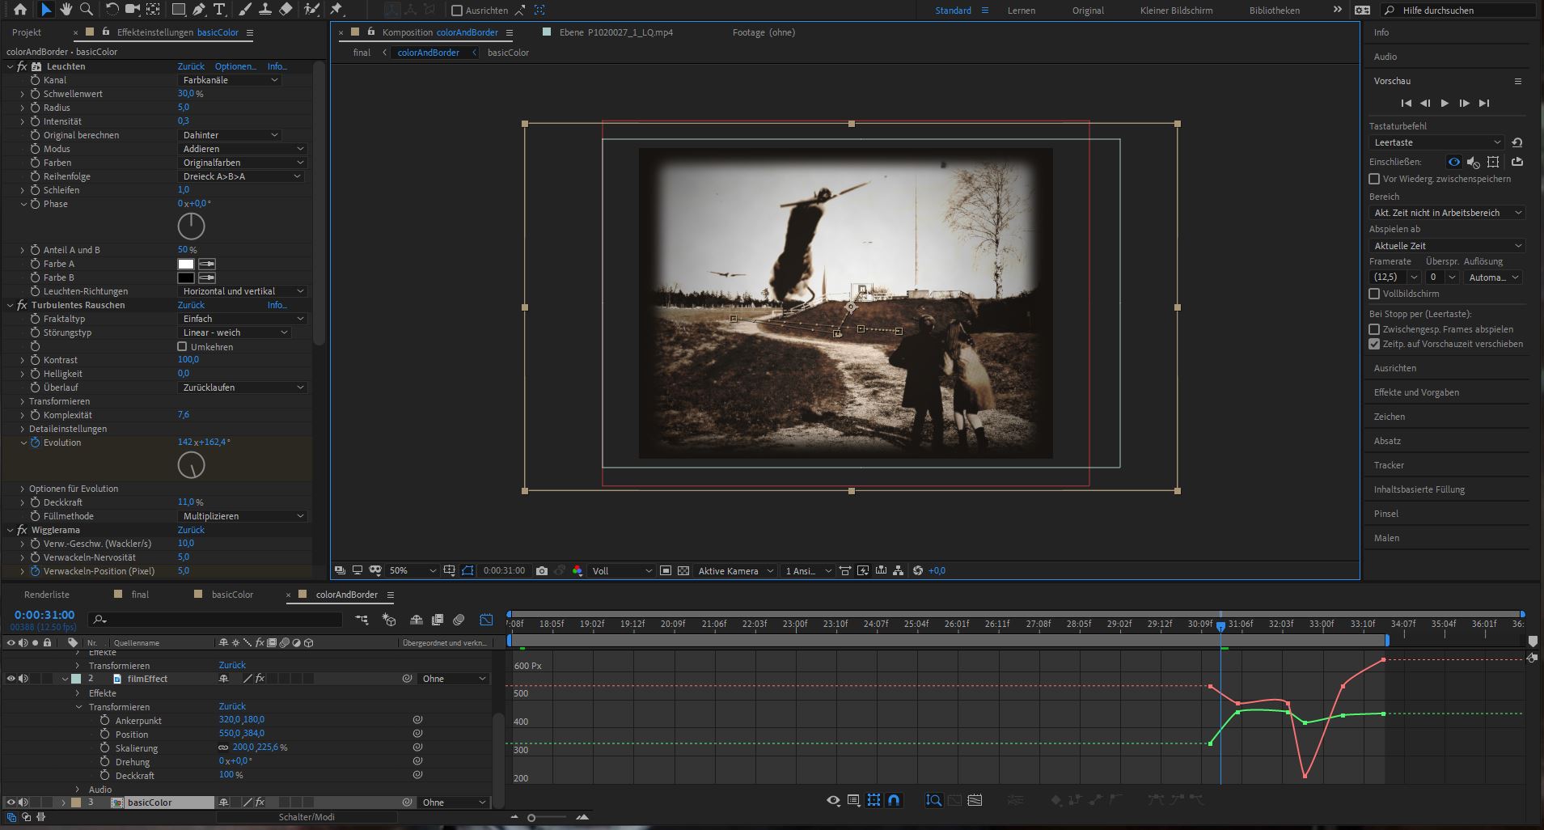Click the Home icon in toolbar

click(20, 10)
